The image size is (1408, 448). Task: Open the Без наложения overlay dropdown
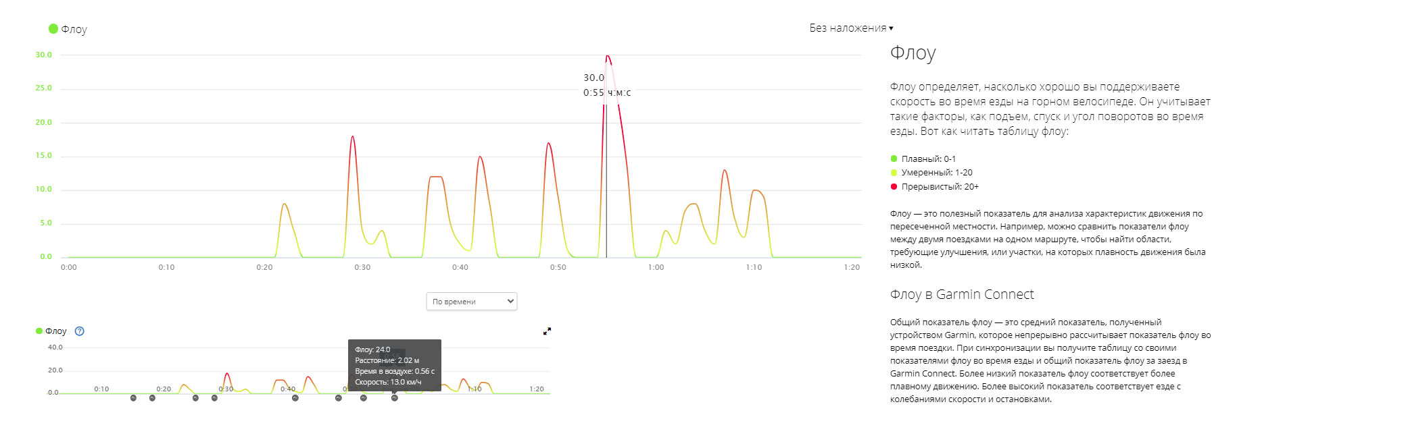(x=851, y=28)
